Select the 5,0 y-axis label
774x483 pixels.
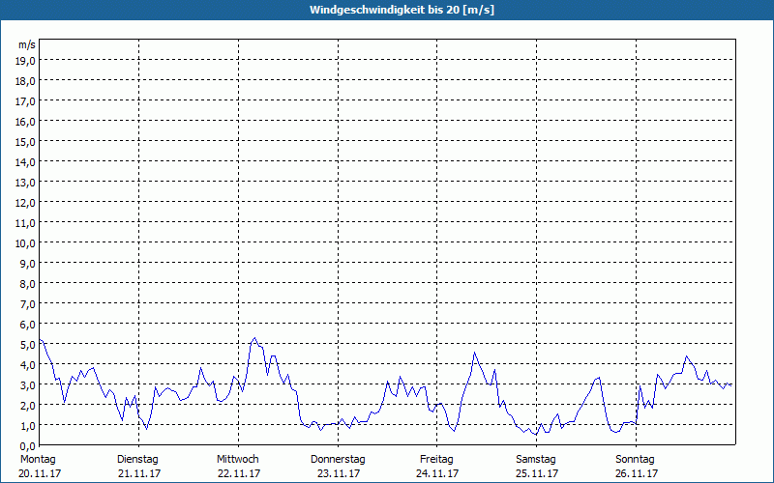tap(28, 345)
